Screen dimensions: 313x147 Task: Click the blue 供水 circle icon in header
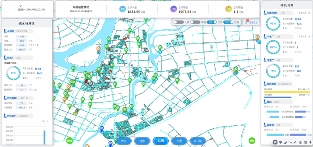click(123, 9)
